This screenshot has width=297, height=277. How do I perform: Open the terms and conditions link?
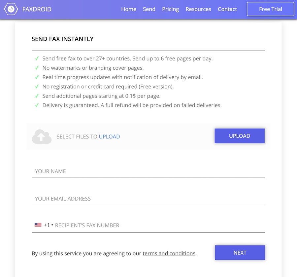(169, 254)
